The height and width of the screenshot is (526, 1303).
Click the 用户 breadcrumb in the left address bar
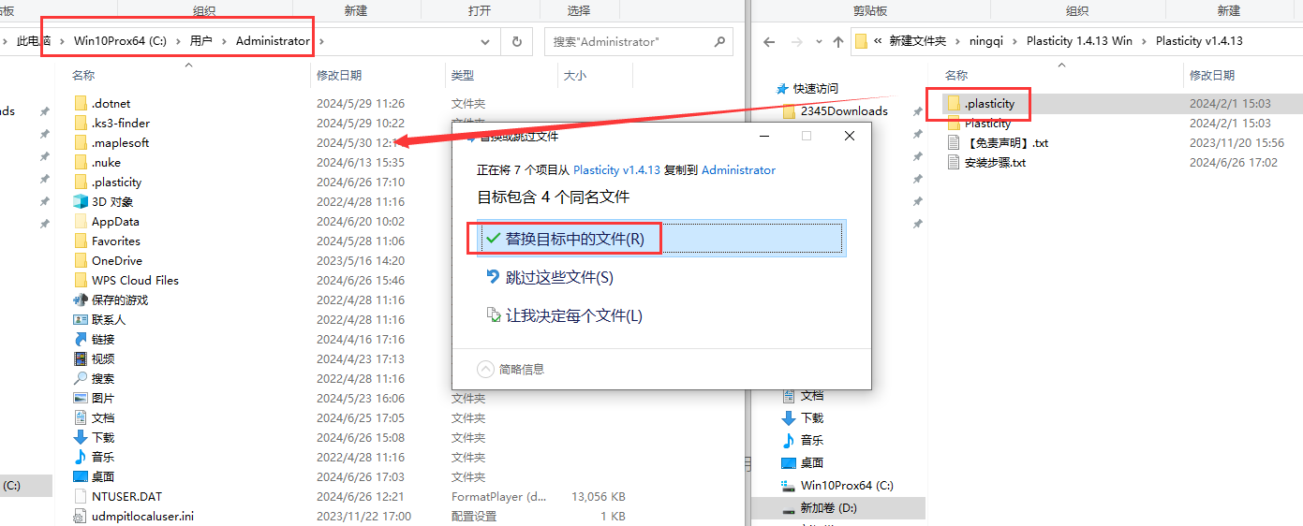tap(201, 41)
